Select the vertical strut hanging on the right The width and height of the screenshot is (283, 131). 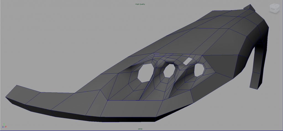257,69
